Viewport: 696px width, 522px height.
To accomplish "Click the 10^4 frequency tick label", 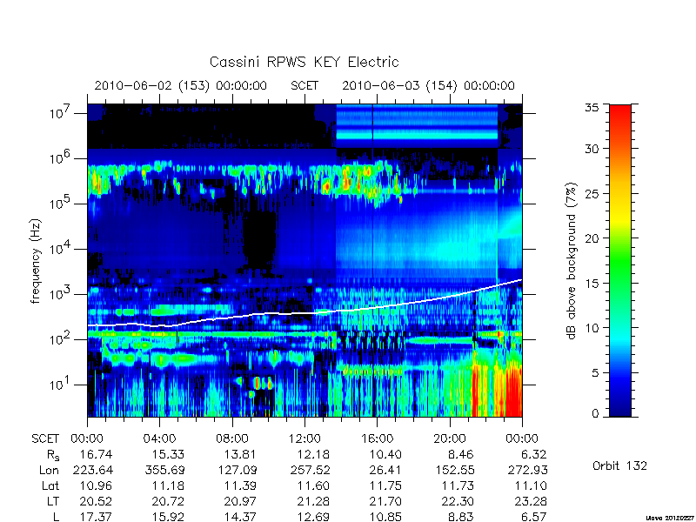I will tap(61, 248).
